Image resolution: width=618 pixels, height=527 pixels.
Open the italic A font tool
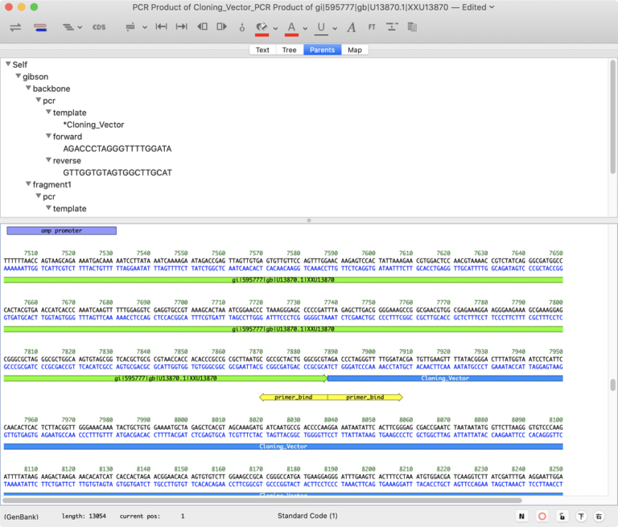(x=352, y=27)
